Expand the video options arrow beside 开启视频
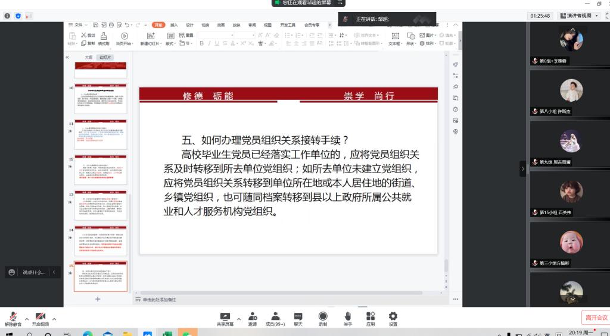The height and width of the screenshot is (336, 610). pos(54,318)
